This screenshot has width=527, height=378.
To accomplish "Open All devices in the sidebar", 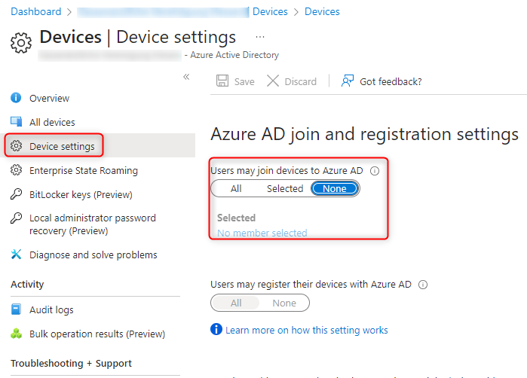I will click(52, 122).
